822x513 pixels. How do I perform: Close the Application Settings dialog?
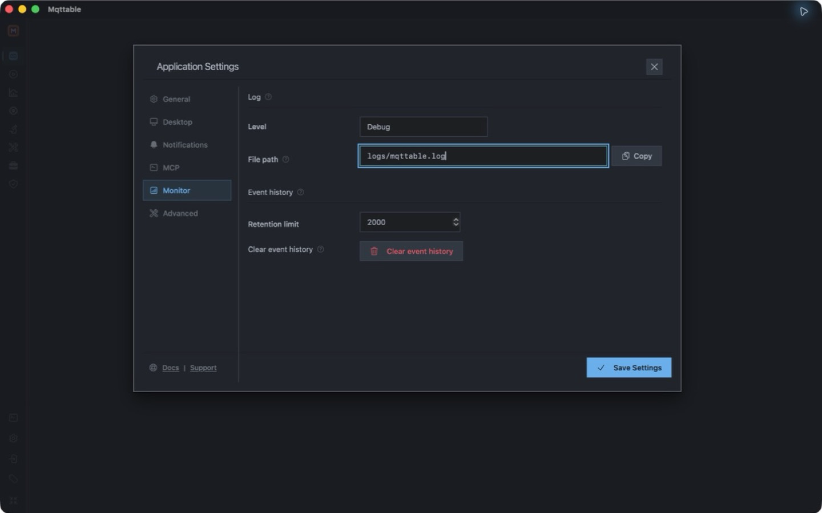(654, 67)
